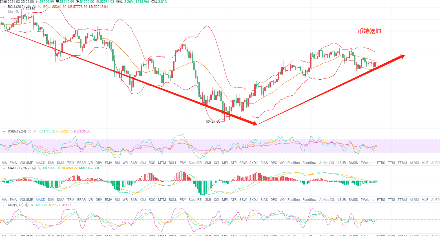
Task: Select VOLUME tab in row under RSI chart
Action: [x=26, y=163]
